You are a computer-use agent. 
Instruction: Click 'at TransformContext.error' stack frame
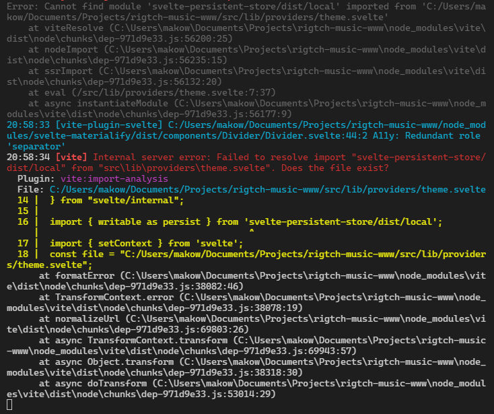tap(106, 297)
